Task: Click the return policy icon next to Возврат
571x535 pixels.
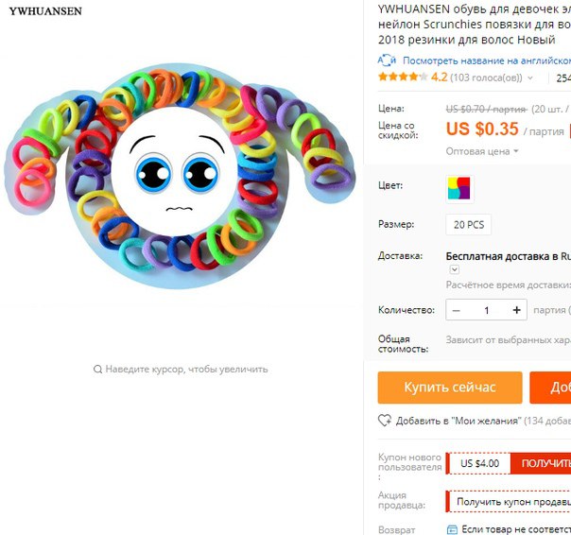Action: [452, 529]
